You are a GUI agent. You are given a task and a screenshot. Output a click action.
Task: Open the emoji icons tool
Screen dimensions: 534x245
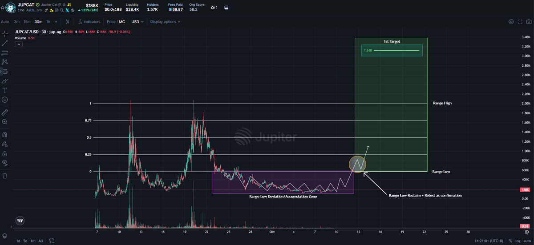tap(5, 100)
